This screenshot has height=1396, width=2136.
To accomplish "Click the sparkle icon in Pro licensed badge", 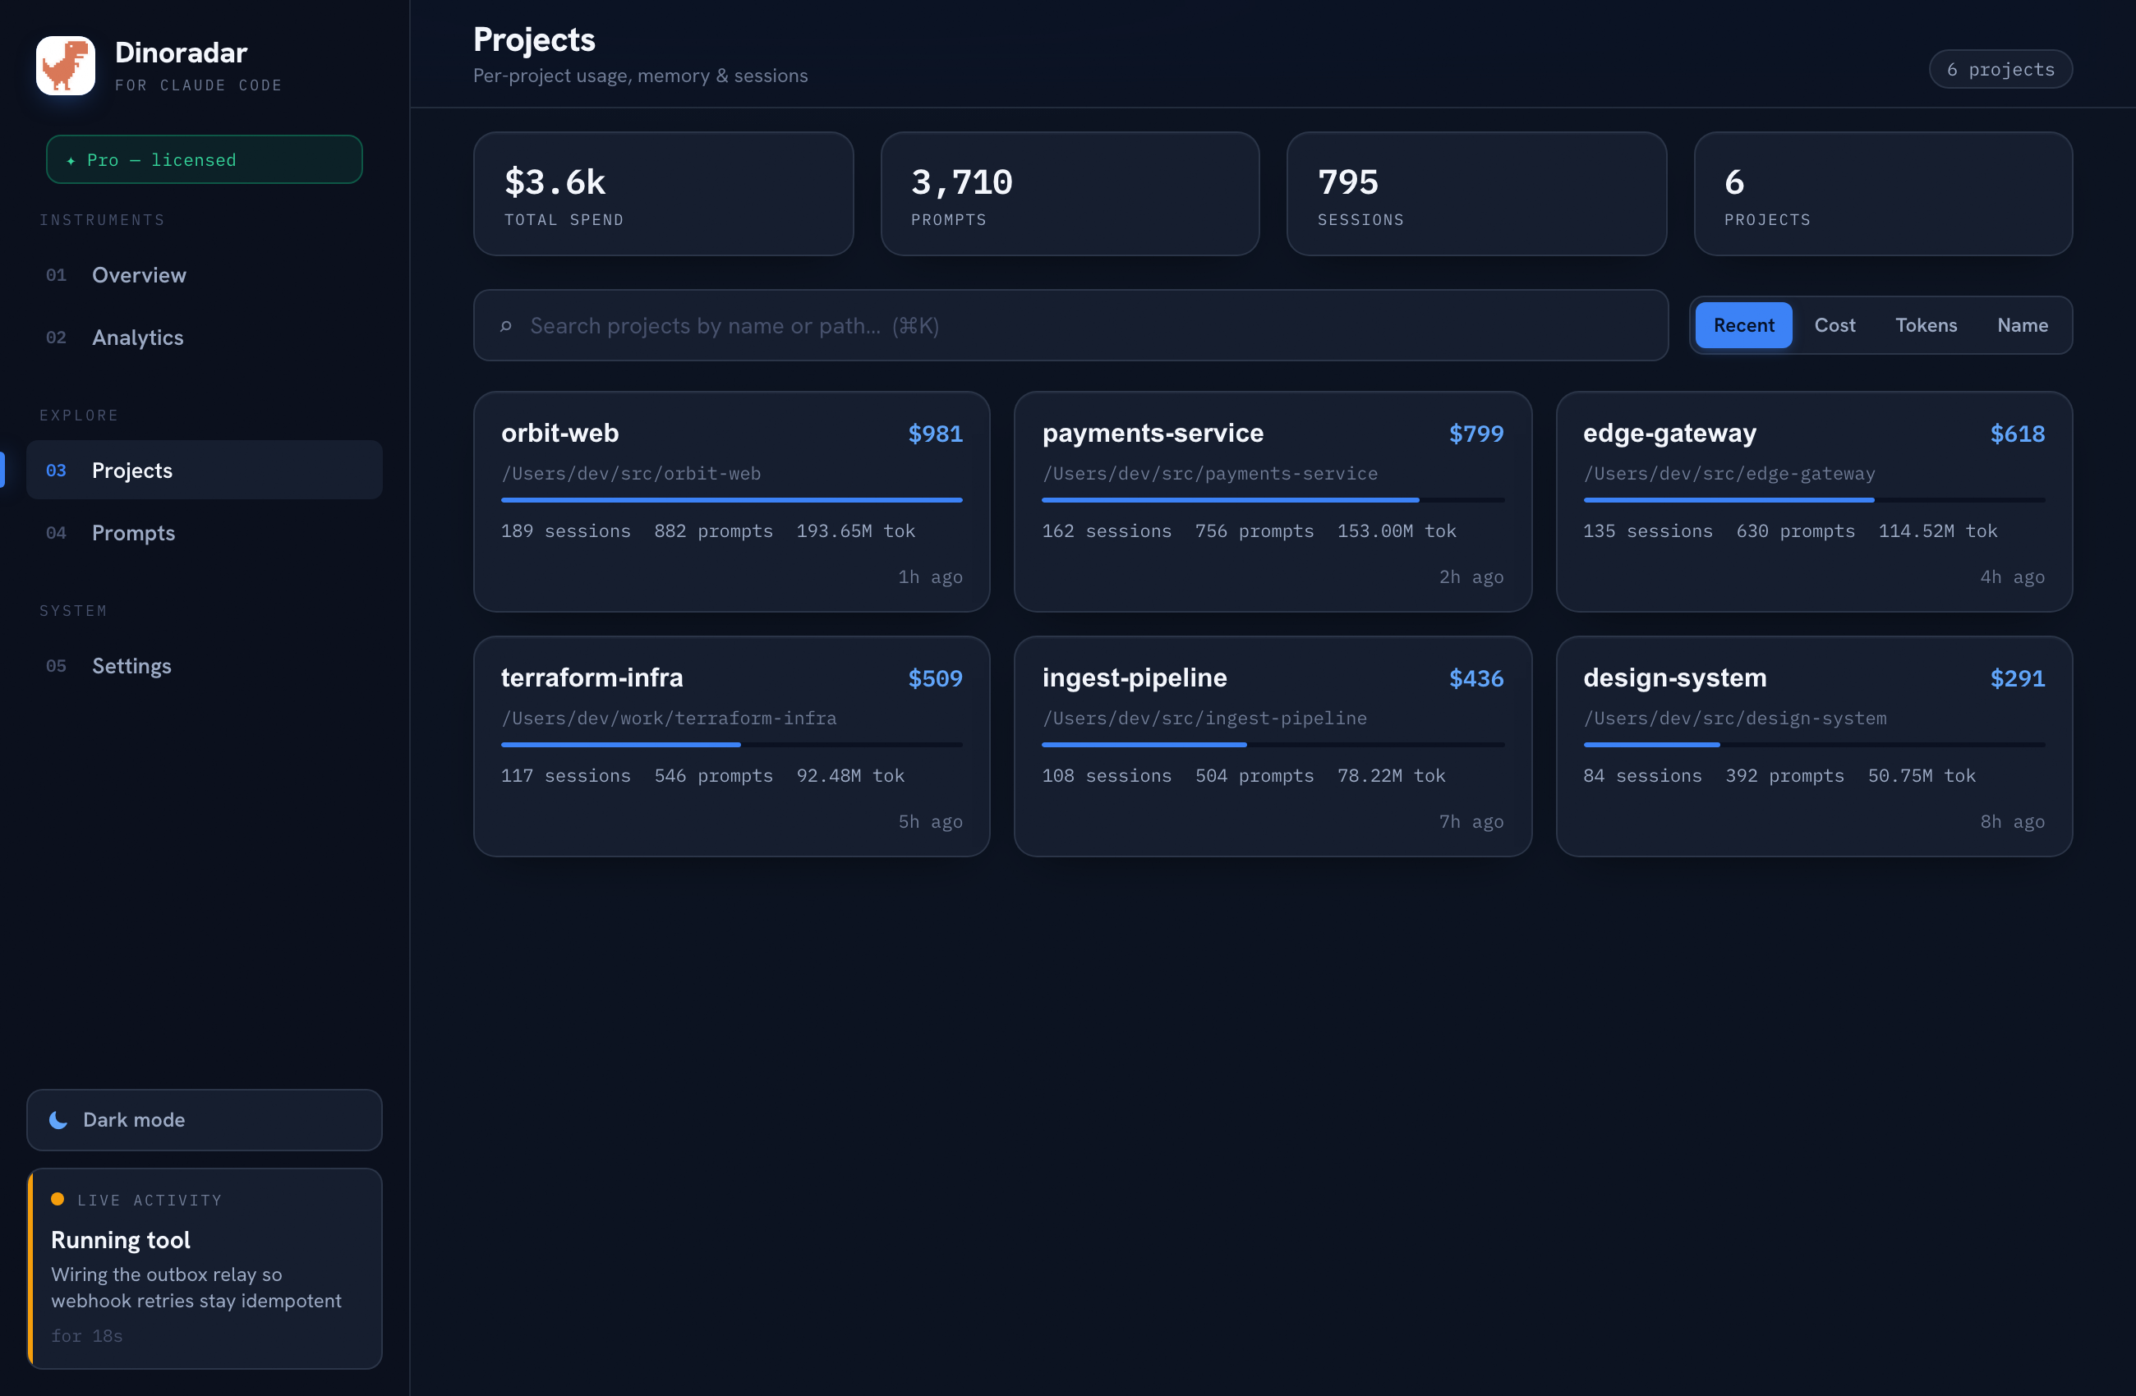I will (71, 159).
